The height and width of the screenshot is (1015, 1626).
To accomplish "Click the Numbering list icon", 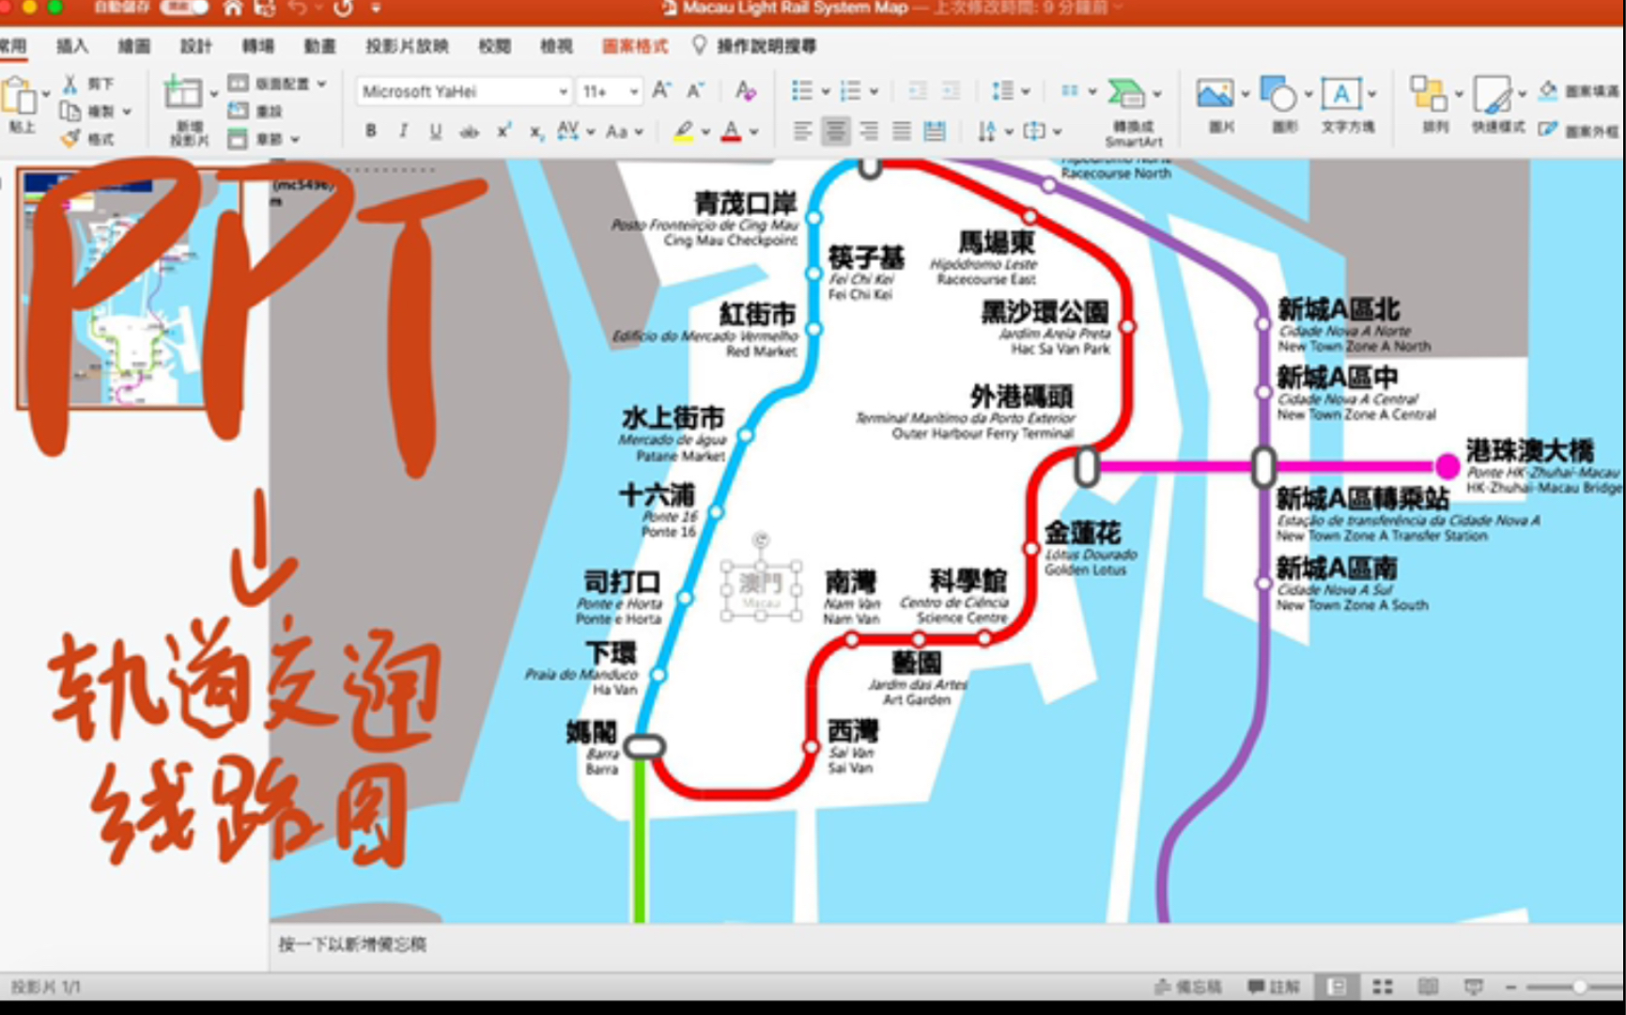I will (849, 90).
